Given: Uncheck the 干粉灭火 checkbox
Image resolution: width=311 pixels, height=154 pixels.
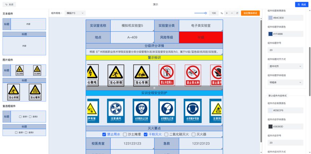Looking at the screenshot, I should tap(146, 135).
